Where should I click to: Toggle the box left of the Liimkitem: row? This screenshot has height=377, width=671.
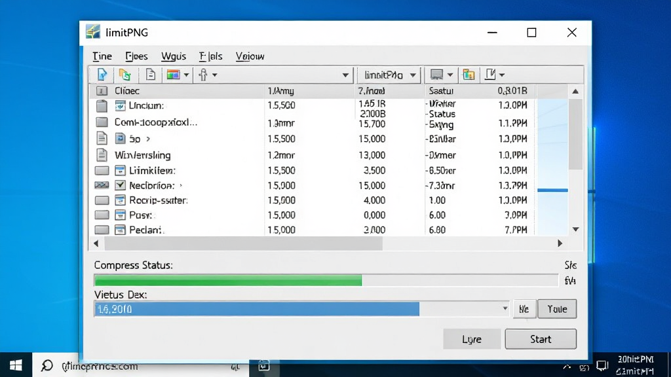(x=102, y=171)
